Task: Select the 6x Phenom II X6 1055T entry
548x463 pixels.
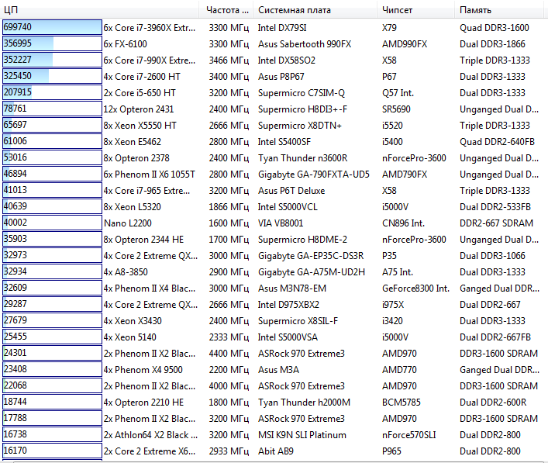Action: pos(150,174)
